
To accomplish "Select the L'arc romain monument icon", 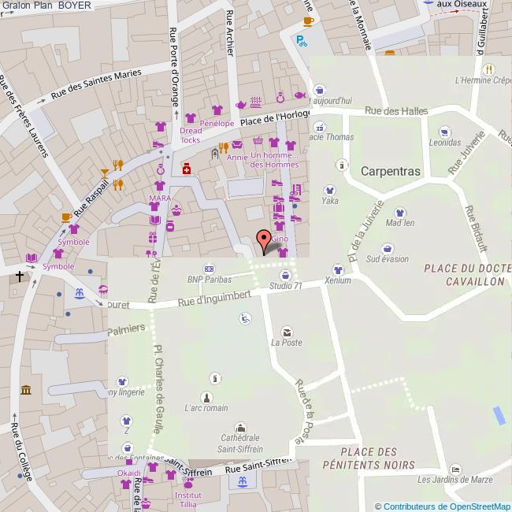I will pos(206,397).
